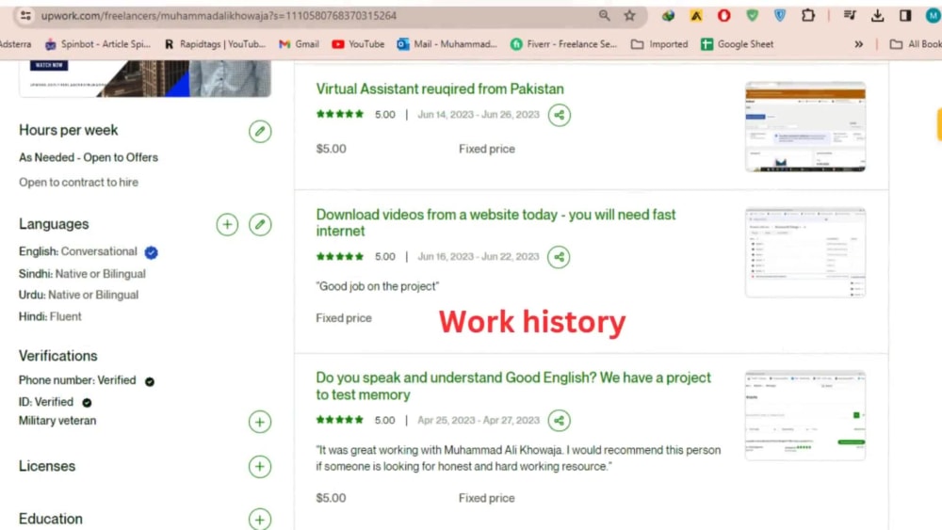Bookmark this page with star icon

[x=629, y=16]
